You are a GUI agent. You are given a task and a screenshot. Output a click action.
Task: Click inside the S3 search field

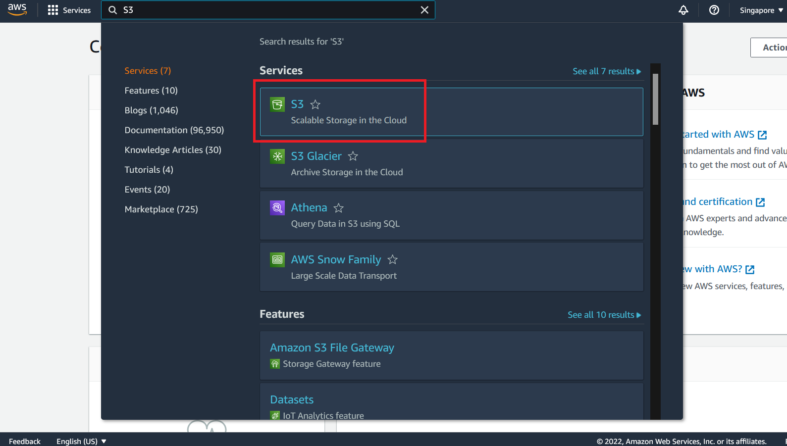268,10
